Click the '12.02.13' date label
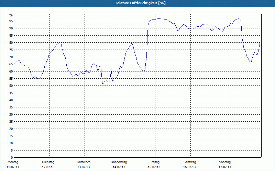Viewport: 275px width, 171px height. tap(48, 167)
